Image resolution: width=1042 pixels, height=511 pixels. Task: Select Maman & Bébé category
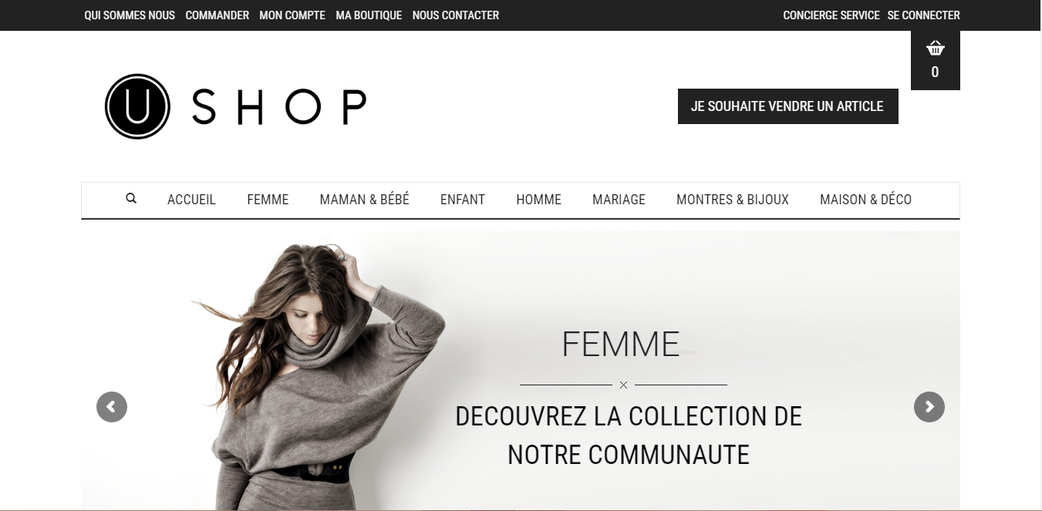click(x=364, y=200)
